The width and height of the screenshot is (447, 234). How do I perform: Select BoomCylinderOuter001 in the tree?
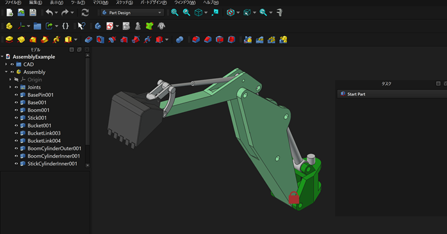[x=54, y=148]
